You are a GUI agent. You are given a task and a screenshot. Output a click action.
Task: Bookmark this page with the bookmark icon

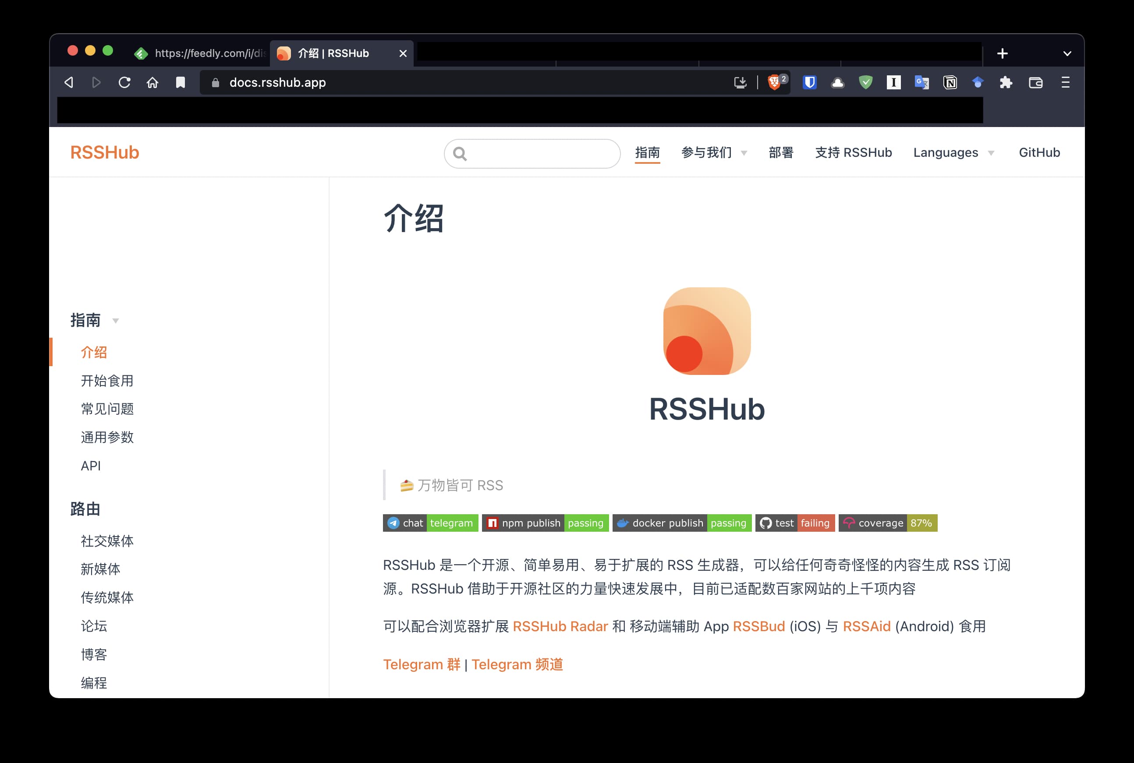(x=180, y=82)
